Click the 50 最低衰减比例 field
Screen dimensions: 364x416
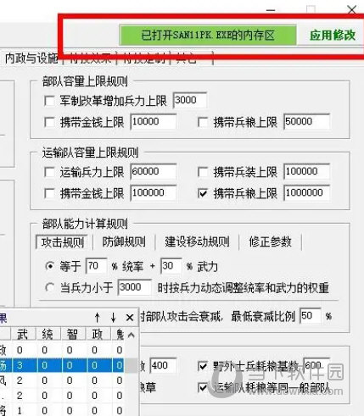(x=311, y=316)
